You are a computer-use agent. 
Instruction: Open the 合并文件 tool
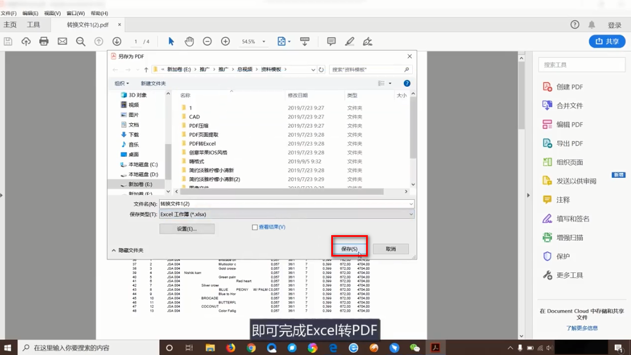tap(562, 106)
